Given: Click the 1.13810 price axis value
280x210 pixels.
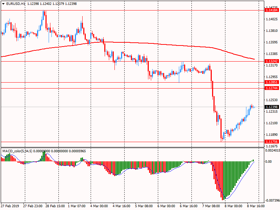Looking at the screenshot, I should click(272, 31).
